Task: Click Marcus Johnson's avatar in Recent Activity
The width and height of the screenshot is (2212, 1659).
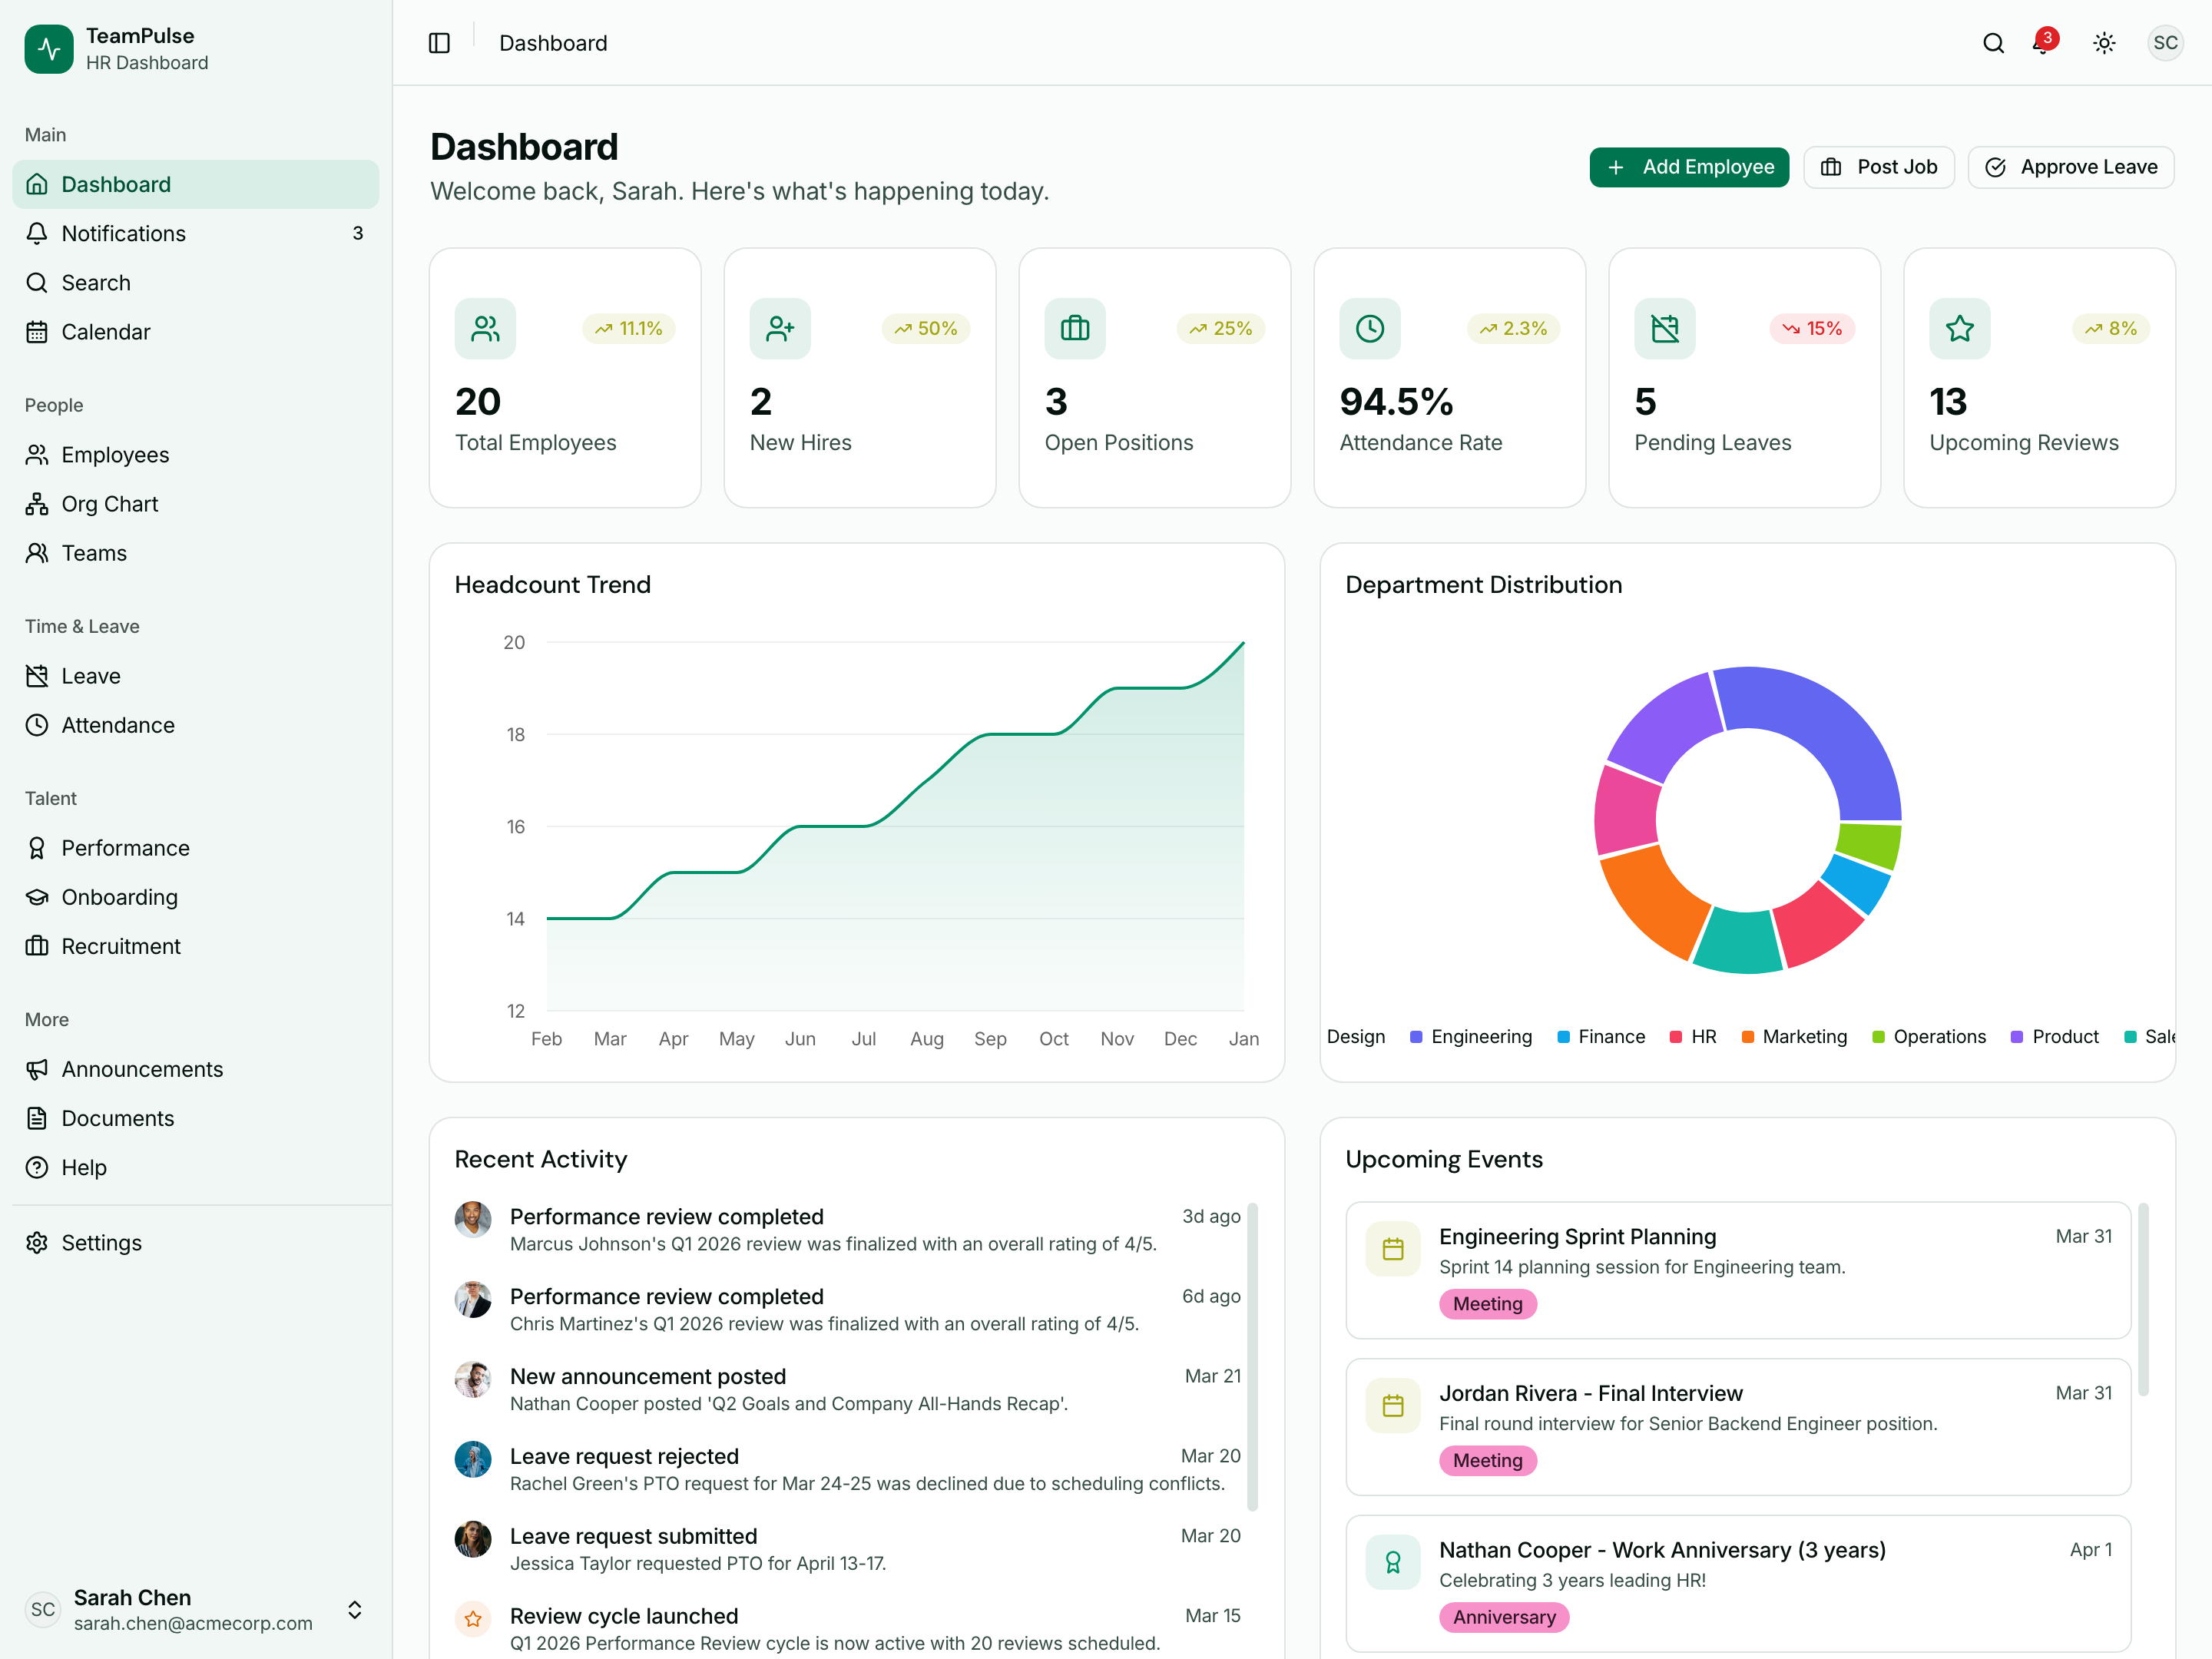Action: (473, 1219)
